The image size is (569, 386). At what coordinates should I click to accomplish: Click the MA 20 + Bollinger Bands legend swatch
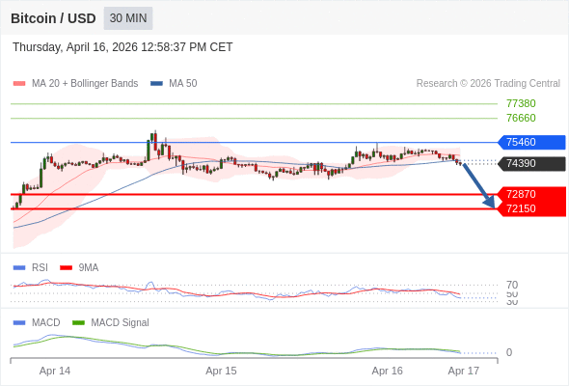click(x=19, y=84)
